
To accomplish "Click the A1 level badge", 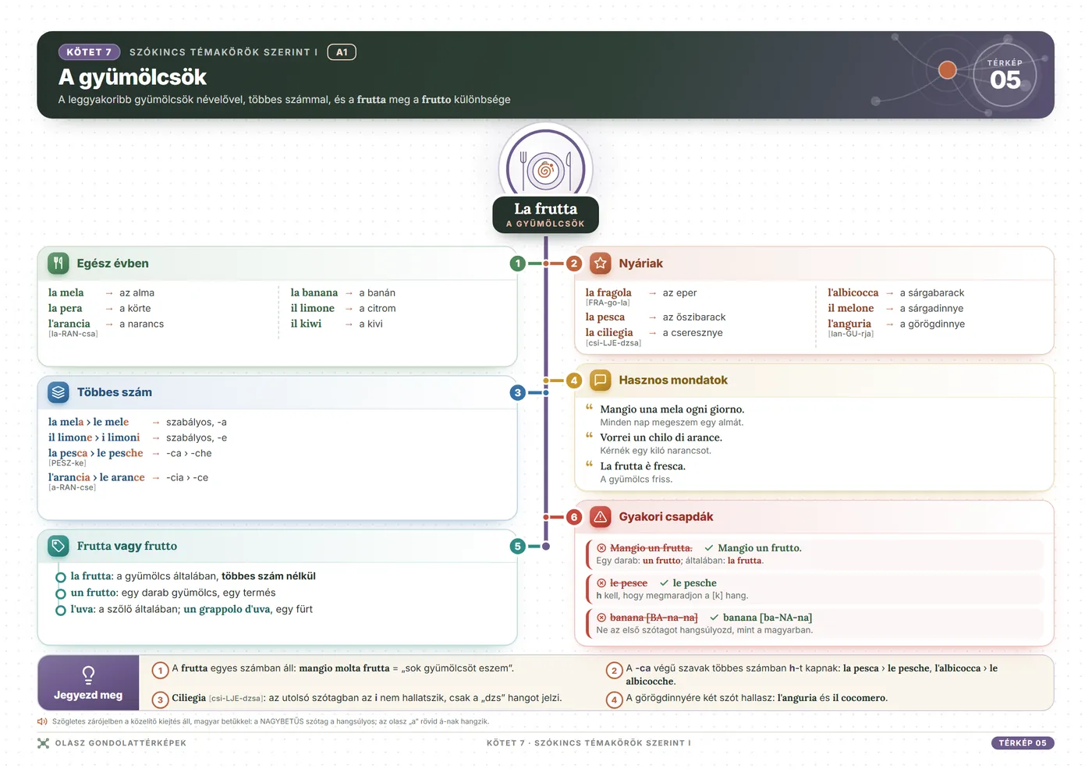I will pos(342,52).
